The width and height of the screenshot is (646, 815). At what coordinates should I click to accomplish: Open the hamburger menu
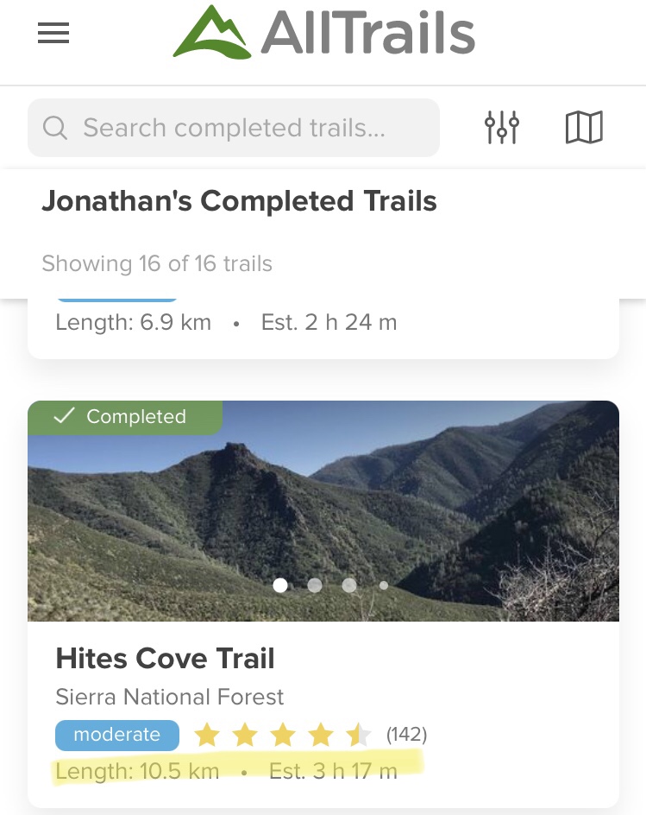[x=53, y=33]
